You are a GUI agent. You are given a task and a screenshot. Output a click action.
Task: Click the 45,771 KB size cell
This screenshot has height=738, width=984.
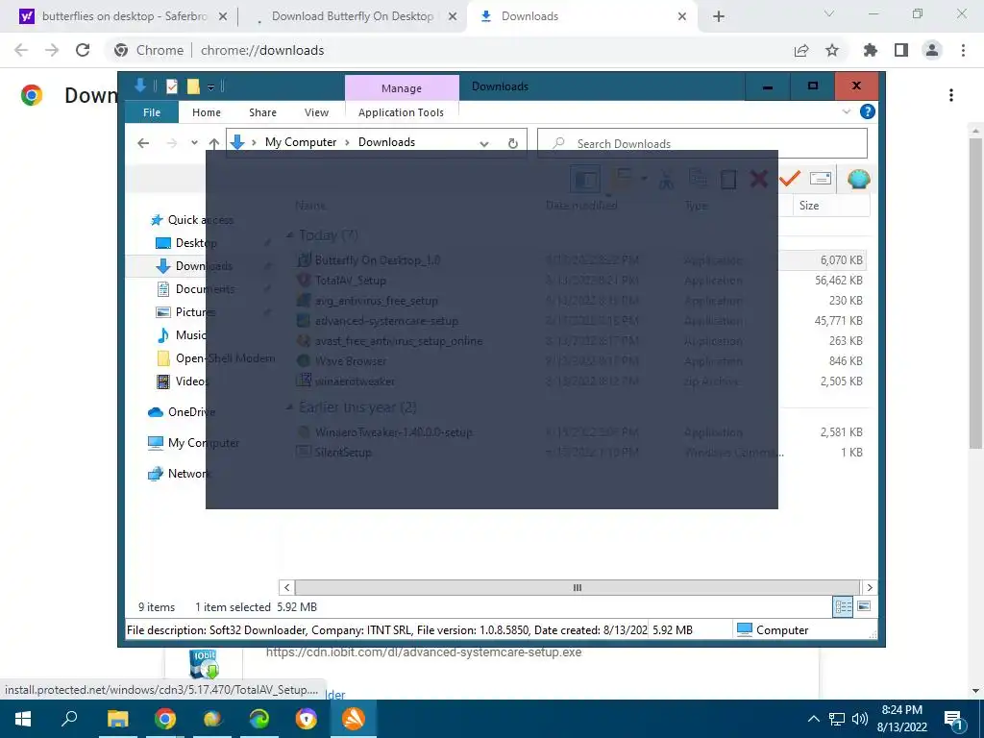tap(838, 320)
